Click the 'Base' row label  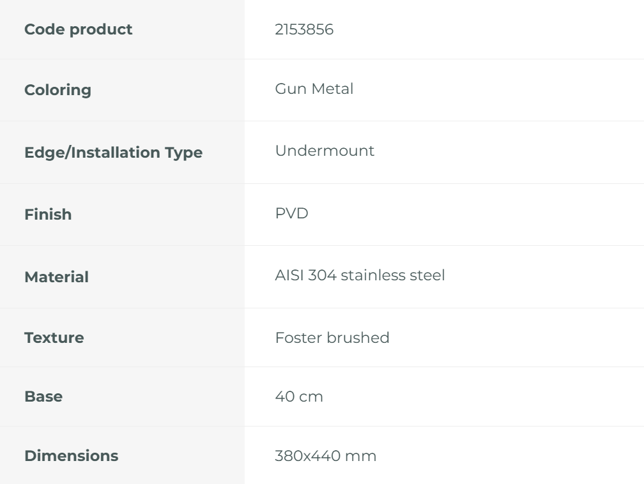point(43,397)
